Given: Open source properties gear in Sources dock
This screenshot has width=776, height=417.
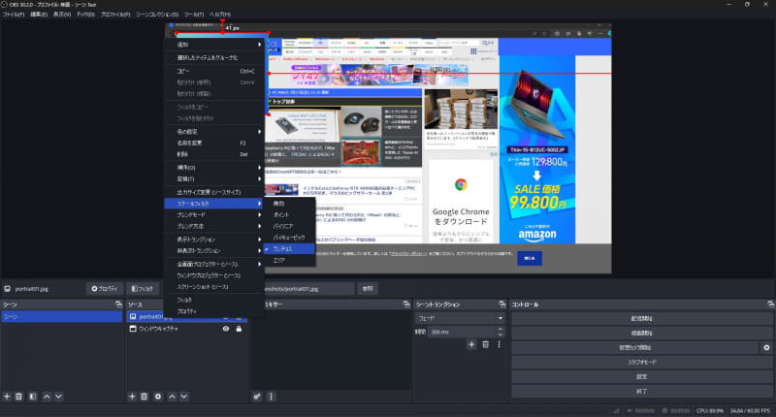Looking at the screenshot, I should 158,397.
